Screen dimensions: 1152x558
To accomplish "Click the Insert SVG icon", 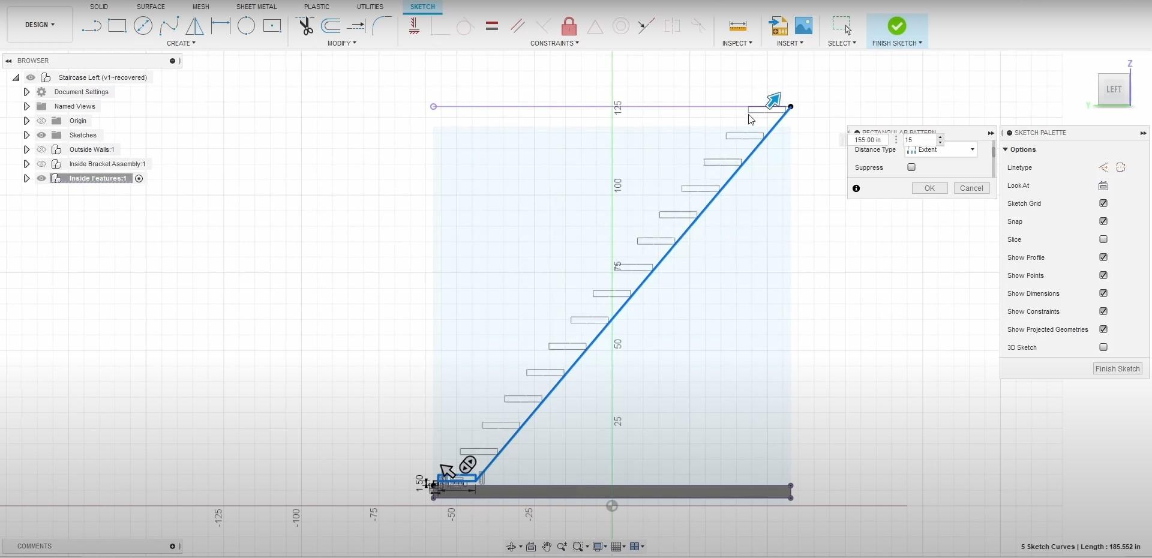I will tap(778, 26).
